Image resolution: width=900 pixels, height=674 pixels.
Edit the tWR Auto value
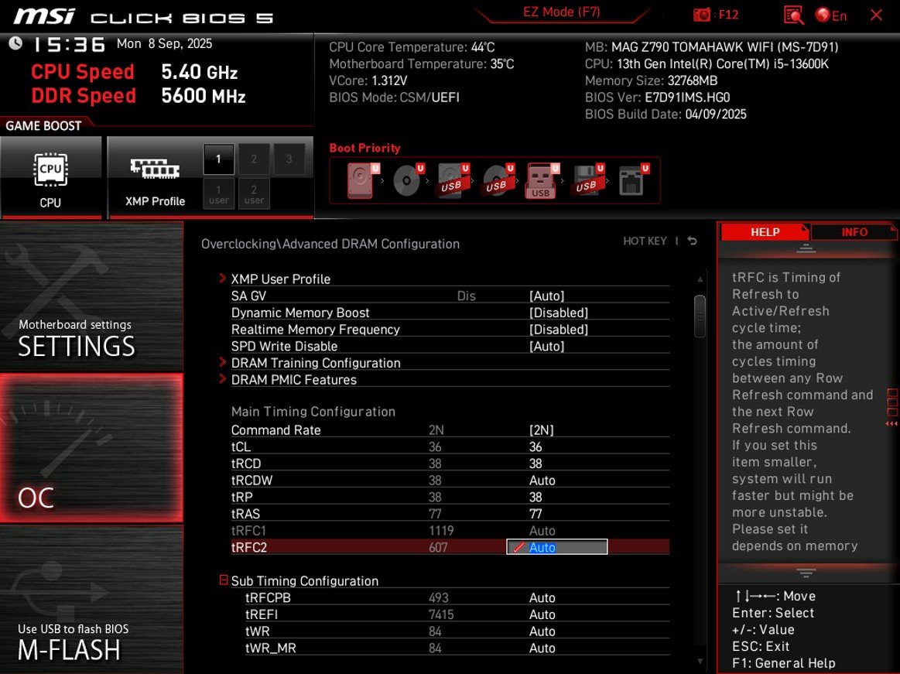542,631
